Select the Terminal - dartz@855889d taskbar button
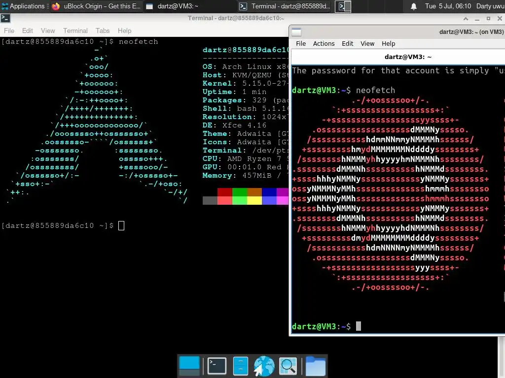 [x=286, y=6]
